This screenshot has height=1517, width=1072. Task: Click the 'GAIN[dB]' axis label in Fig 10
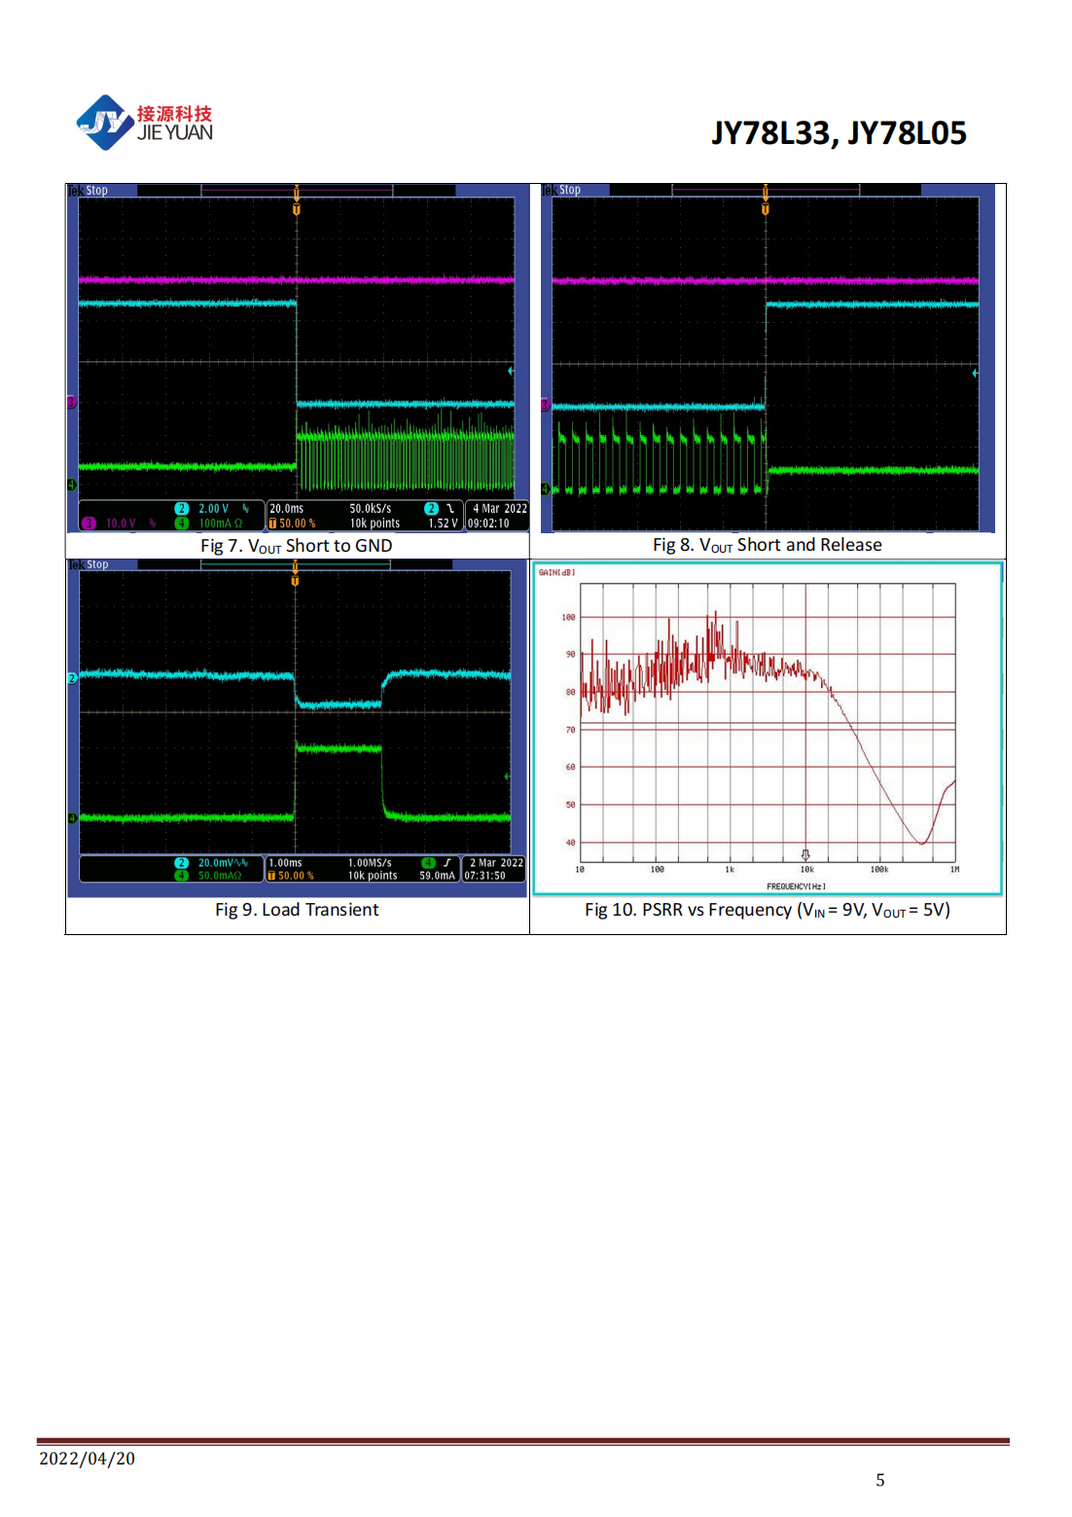556,572
